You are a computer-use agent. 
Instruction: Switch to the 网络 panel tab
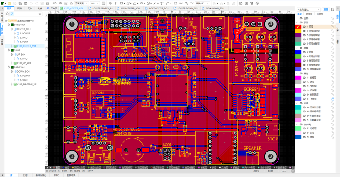(x=20, y=8)
